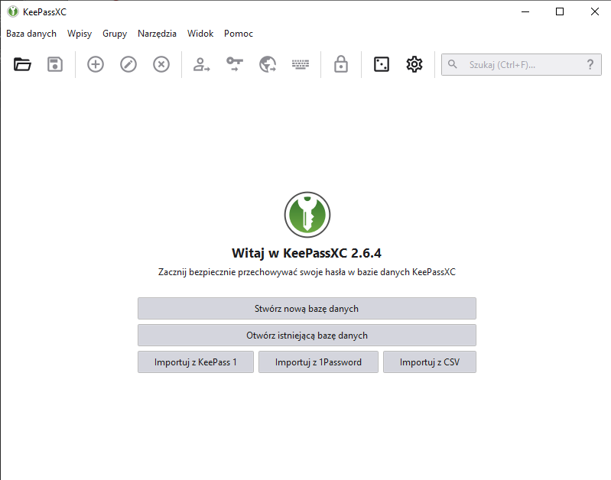Viewport: 611px width, 480px height.
Task: Open the Pomoc menu
Action: 239,34
